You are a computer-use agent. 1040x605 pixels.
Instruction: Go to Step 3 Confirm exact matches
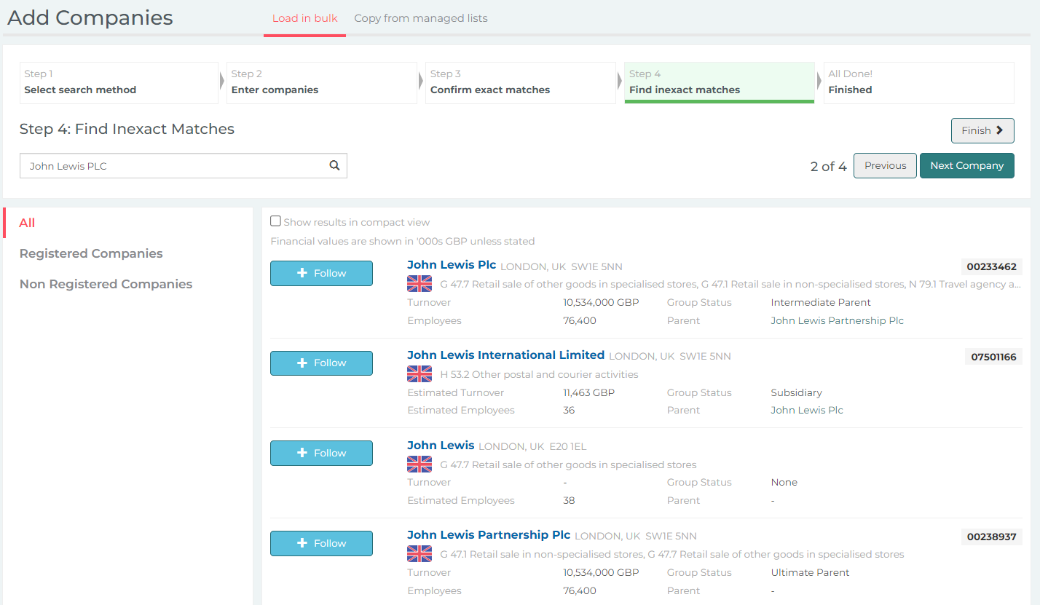521,82
